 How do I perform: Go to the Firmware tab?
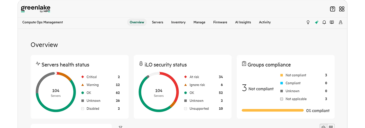(x=220, y=22)
